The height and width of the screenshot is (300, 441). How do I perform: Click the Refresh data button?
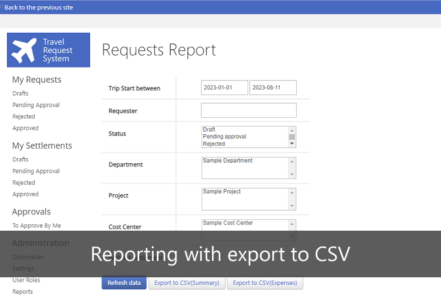click(124, 283)
